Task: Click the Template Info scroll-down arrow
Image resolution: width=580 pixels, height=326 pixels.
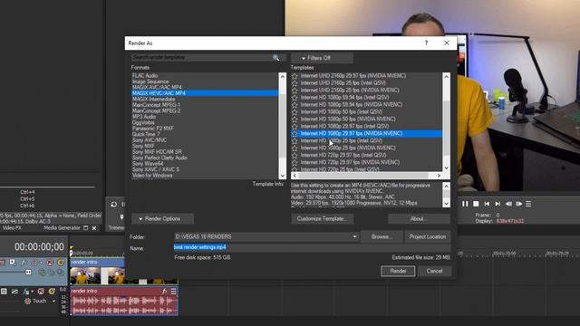Action: [x=446, y=204]
